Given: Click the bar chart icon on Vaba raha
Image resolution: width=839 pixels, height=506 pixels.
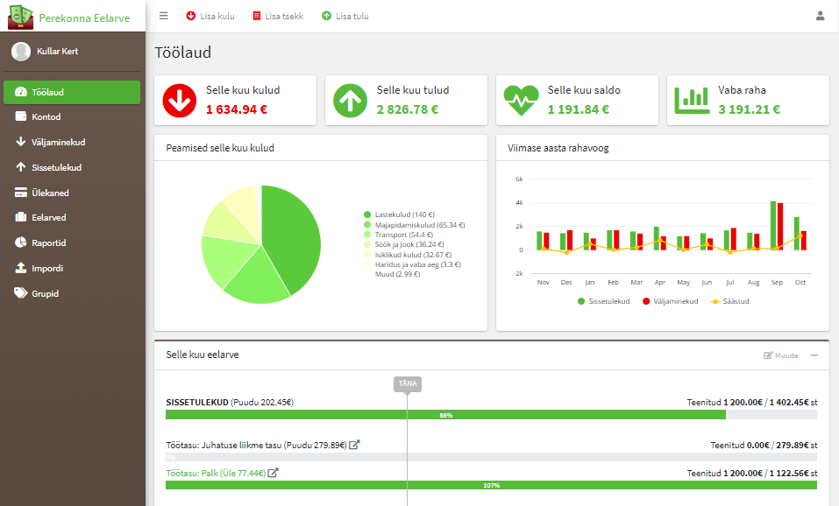Looking at the screenshot, I should tap(692, 101).
